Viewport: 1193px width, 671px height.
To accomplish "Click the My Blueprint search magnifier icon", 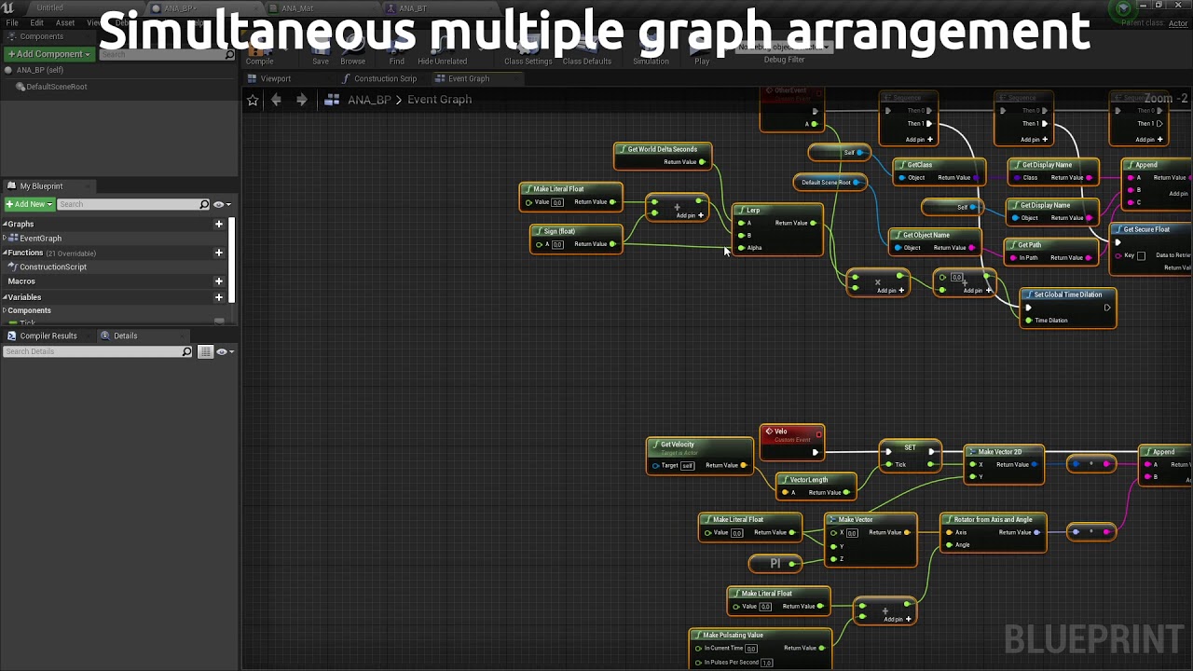I will (x=204, y=204).
